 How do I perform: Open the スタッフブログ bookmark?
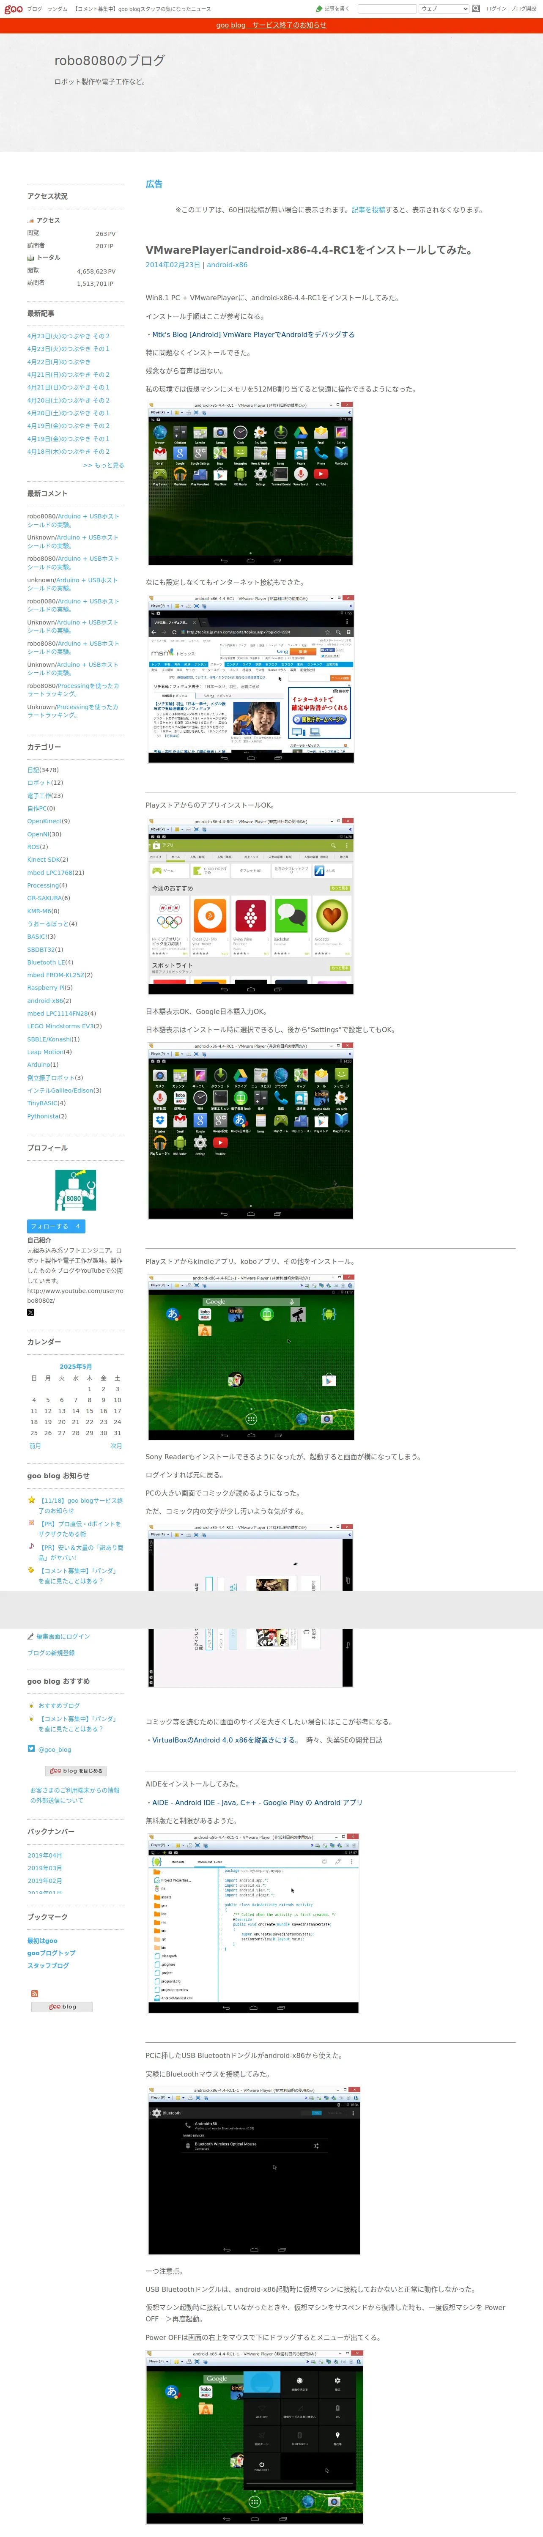pos(48,1966)
